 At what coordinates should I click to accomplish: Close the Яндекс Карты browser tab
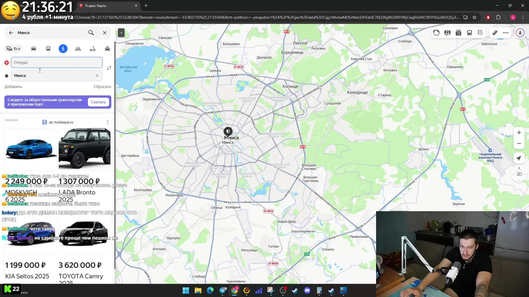136,5
